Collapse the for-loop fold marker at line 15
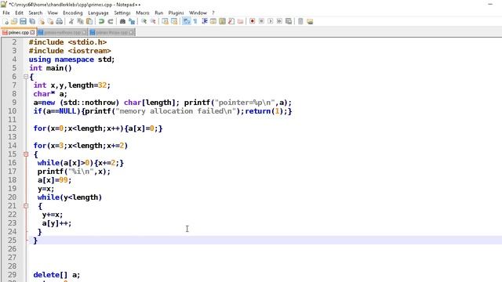The height and width of the screenshot is (282, 502). [x=26, y=154]
